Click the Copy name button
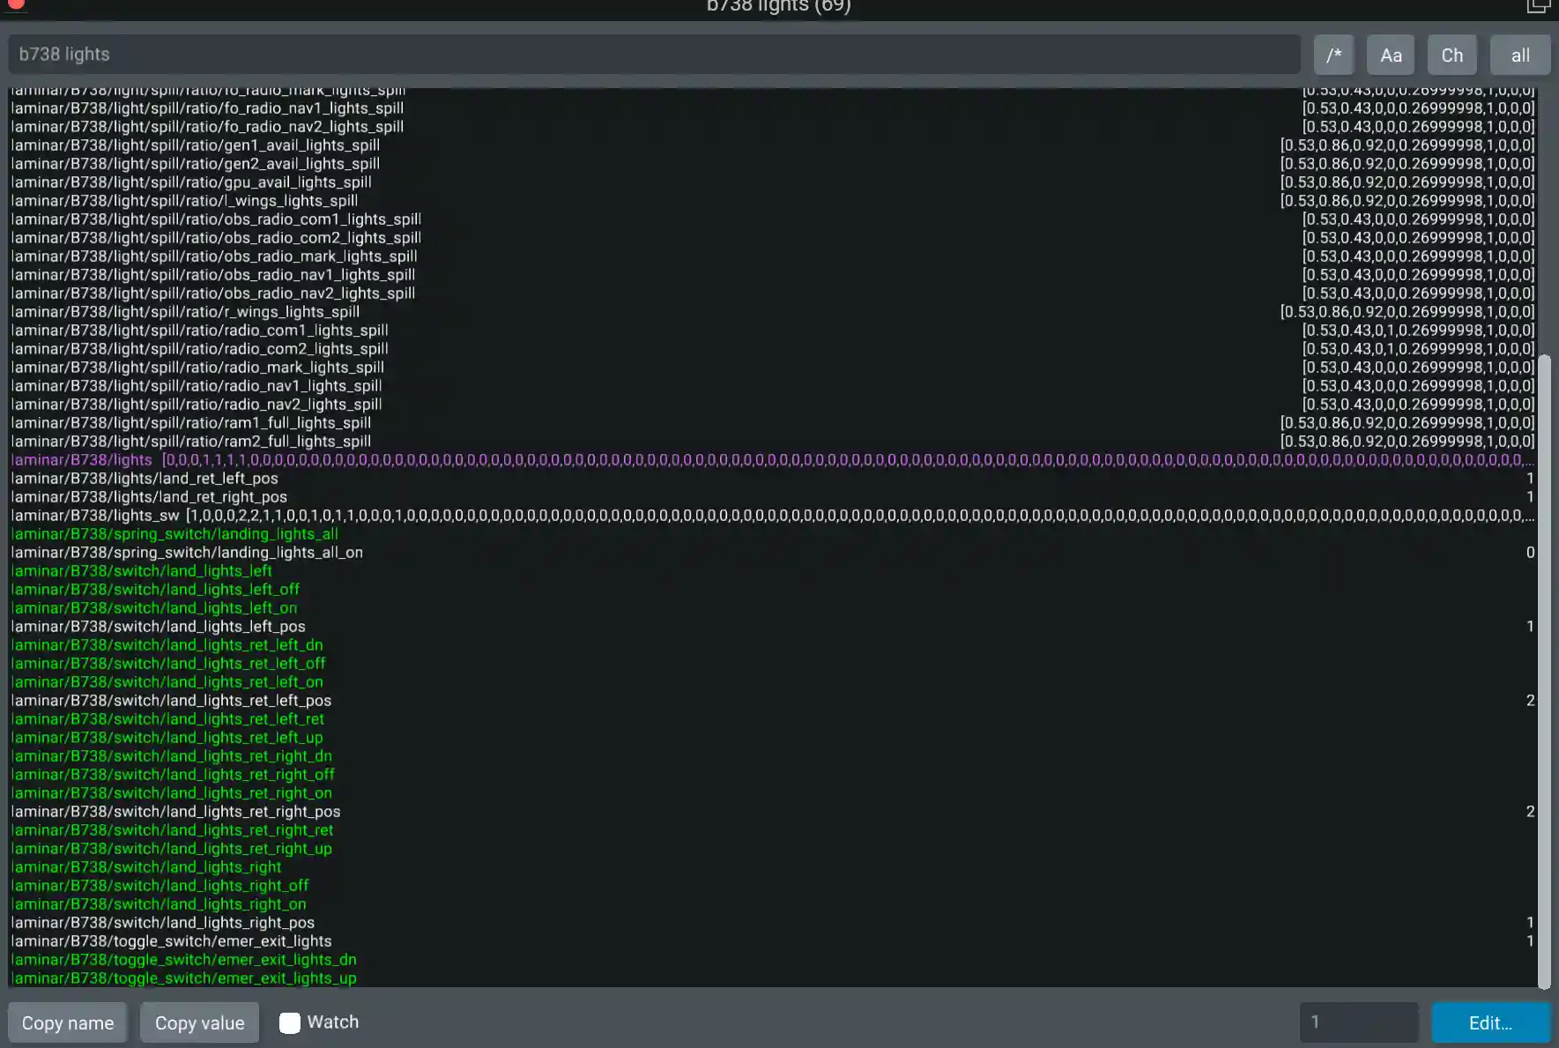The width and height of the screenshot is (1559, 1048). 68,1022
